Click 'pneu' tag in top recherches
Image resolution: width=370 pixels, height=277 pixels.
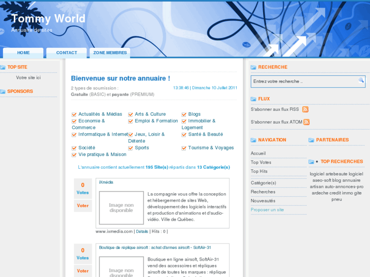pos(337,199)
